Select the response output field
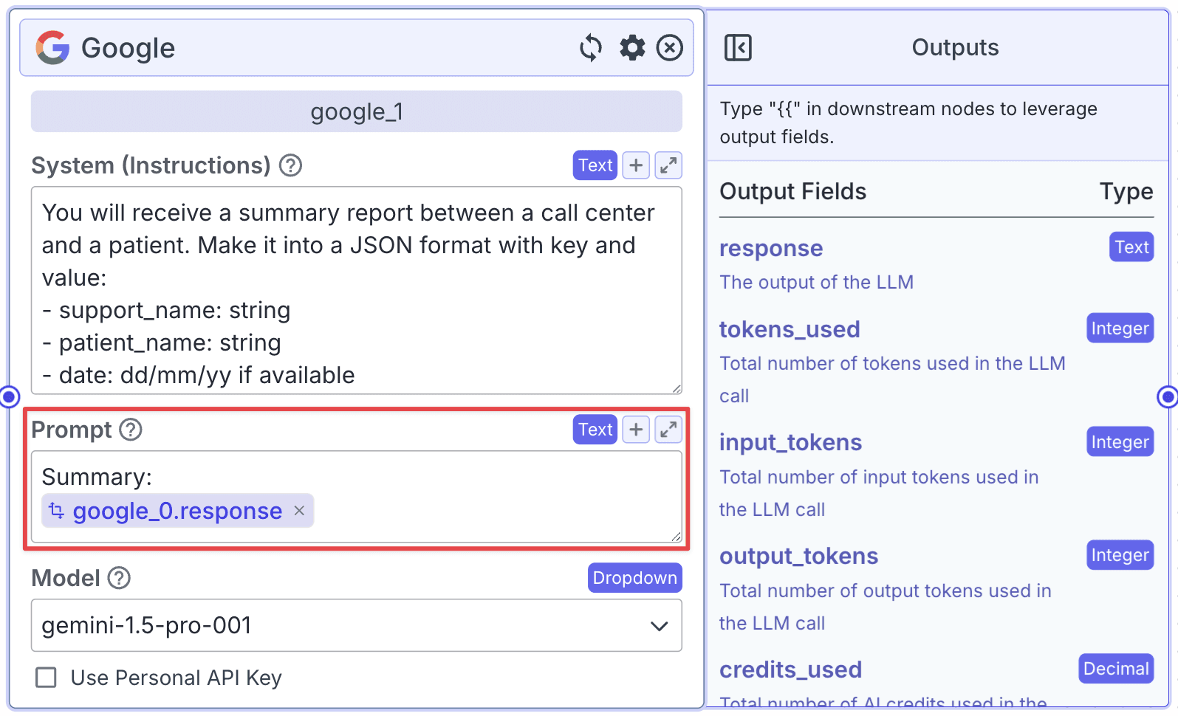1178x716 pixels. (771, 248)
